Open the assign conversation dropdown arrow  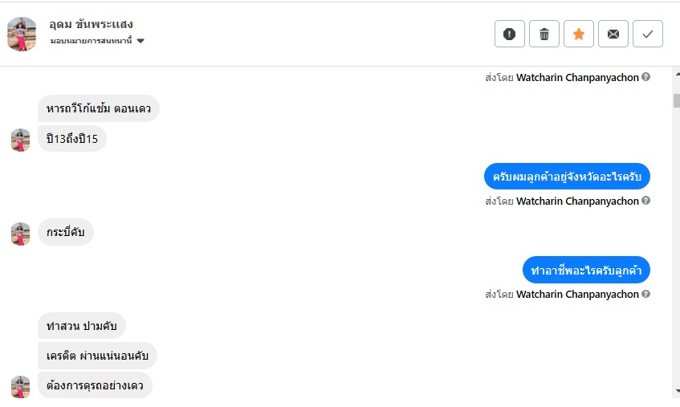pyautogui.click(x=140, y=41)
